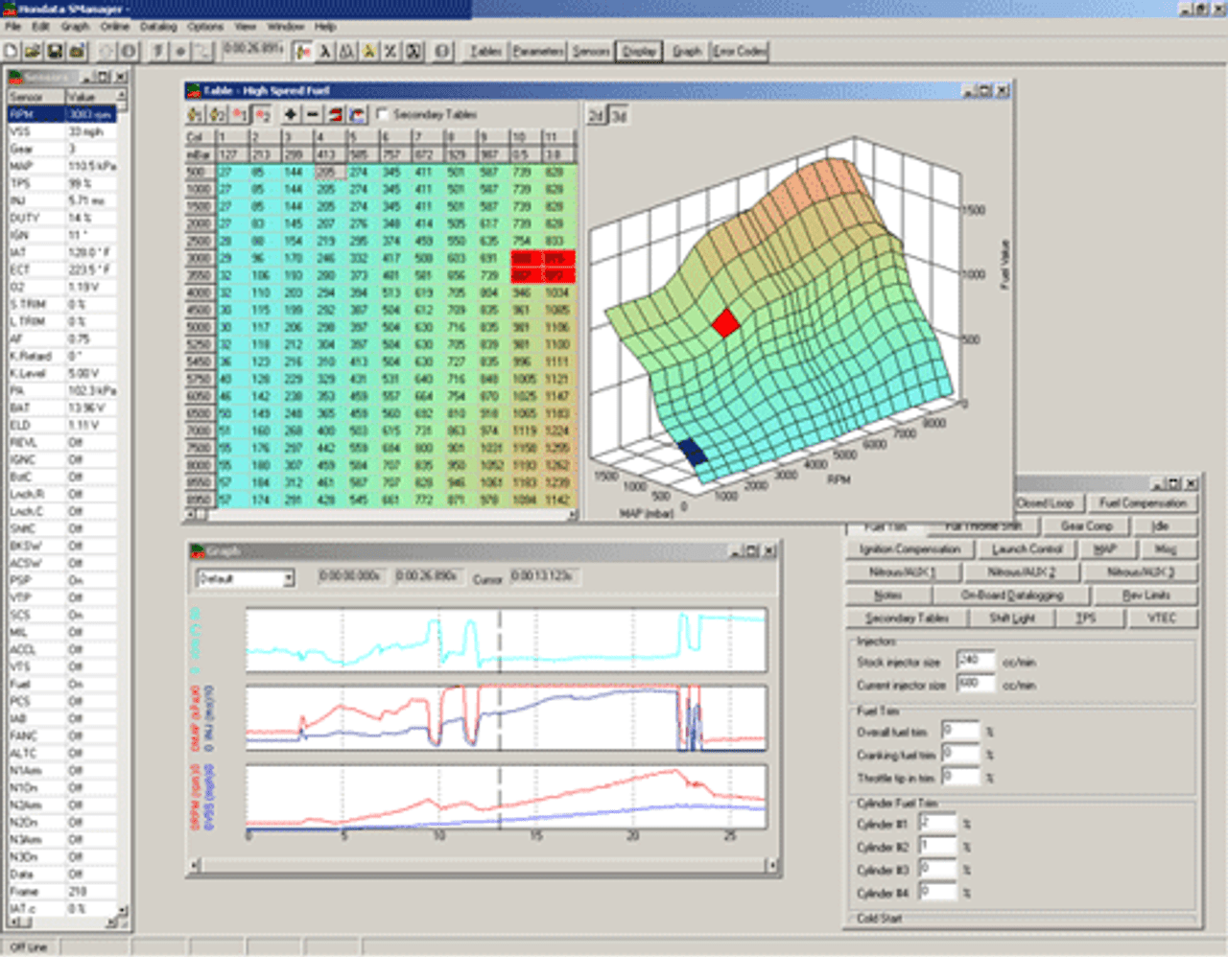Click the percent symbol toolbar icon
The width and height of the screenshot is (1228, 957).
pyautogui.click(x=390, y=51)
